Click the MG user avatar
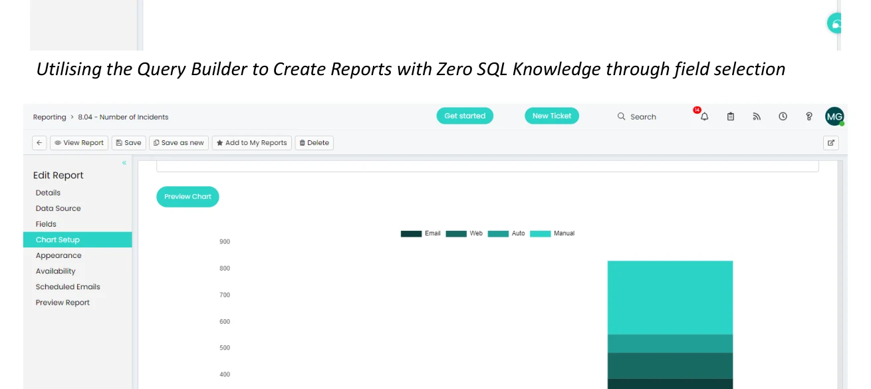Image resolution: width=871 pixels, height=389 pixels. (x=834, y=116)
